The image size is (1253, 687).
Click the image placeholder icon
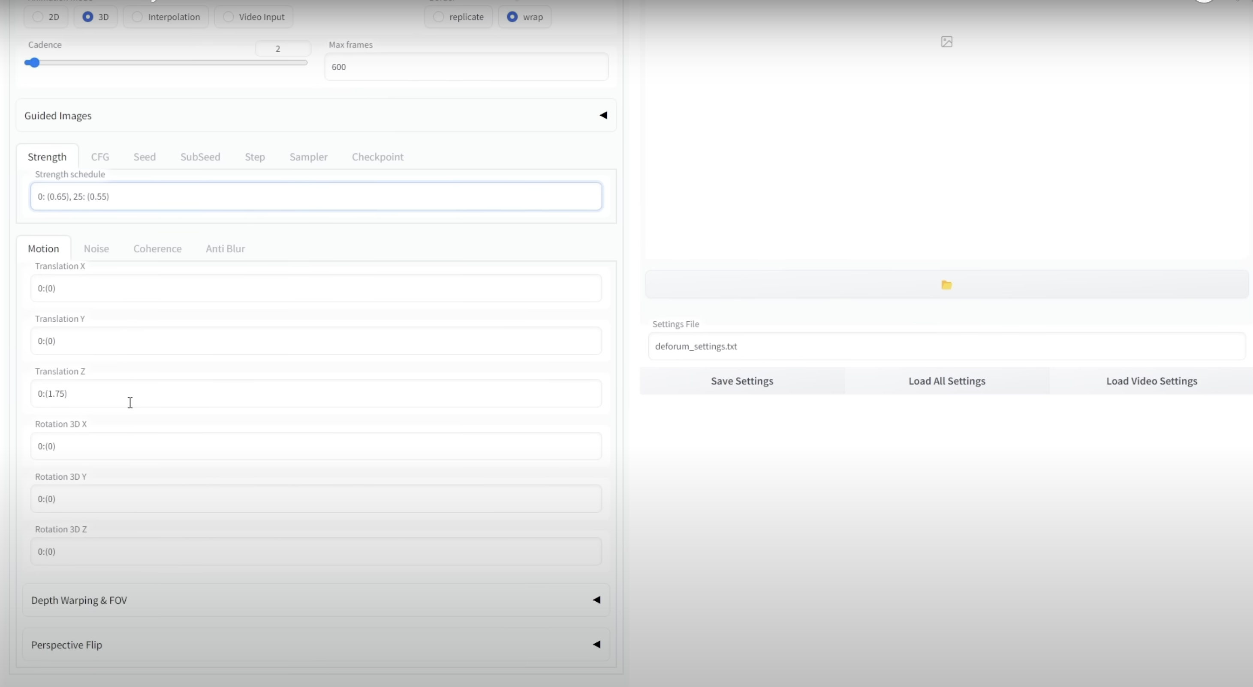point(946,42)
